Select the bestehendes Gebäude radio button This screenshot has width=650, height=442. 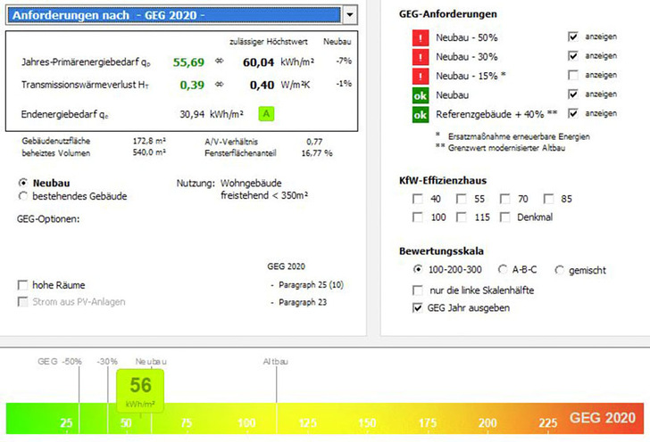click(22, 195)
